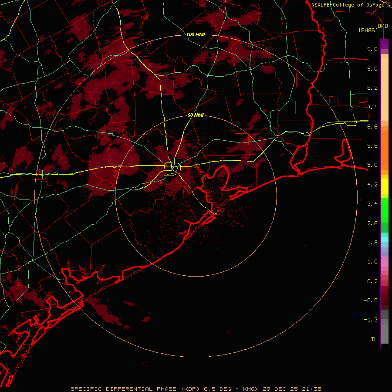Click the 1.8 scale value
Screen dimensions: 392x392
372,243
